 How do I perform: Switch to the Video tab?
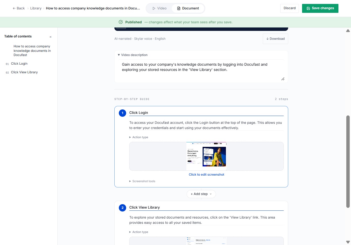tap(159, 8)
